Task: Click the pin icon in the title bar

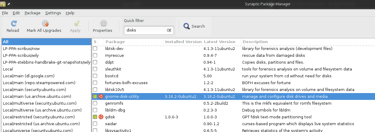Action: tap(9, 4)
